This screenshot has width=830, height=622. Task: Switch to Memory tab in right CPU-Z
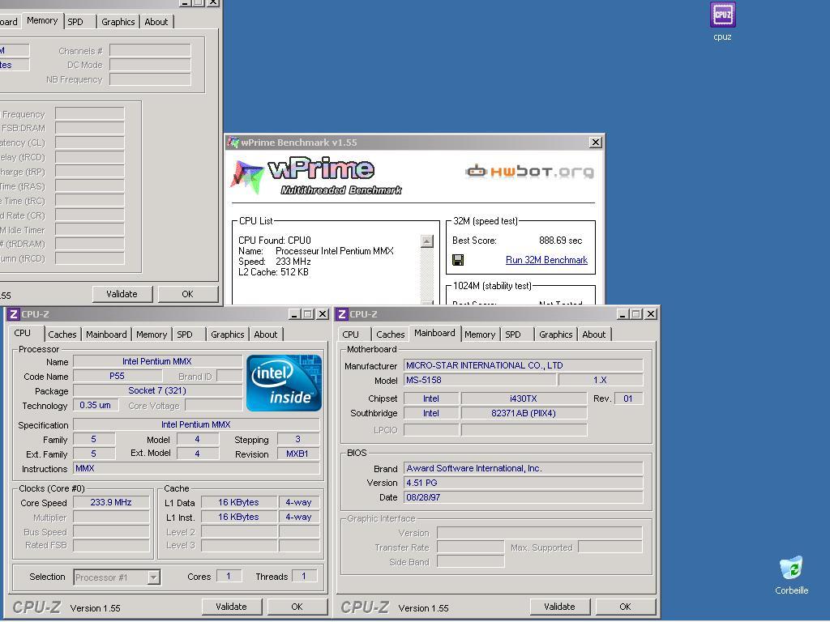(x=480, y=334)
